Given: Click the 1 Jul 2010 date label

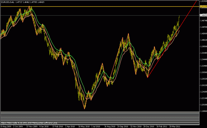Looking at the screenshot, I should 96,127.
